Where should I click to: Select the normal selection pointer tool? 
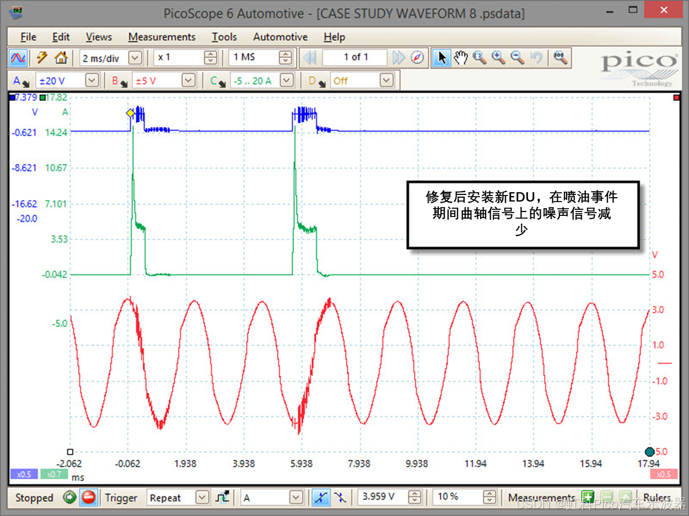pyautogui.click(x=442, y=57)
